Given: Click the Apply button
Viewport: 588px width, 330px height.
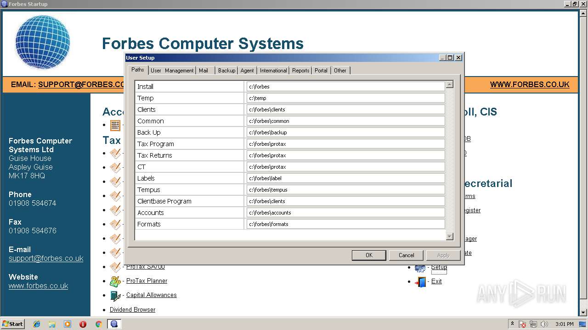Looking at the screenshot, I should pyautogui.click(x=443, y=255).
